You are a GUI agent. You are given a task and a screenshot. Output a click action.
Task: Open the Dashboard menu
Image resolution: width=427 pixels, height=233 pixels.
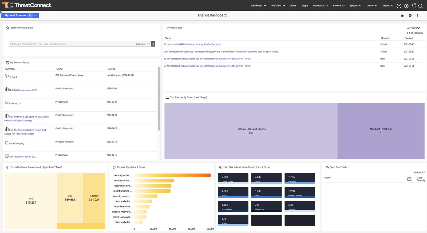258,6
